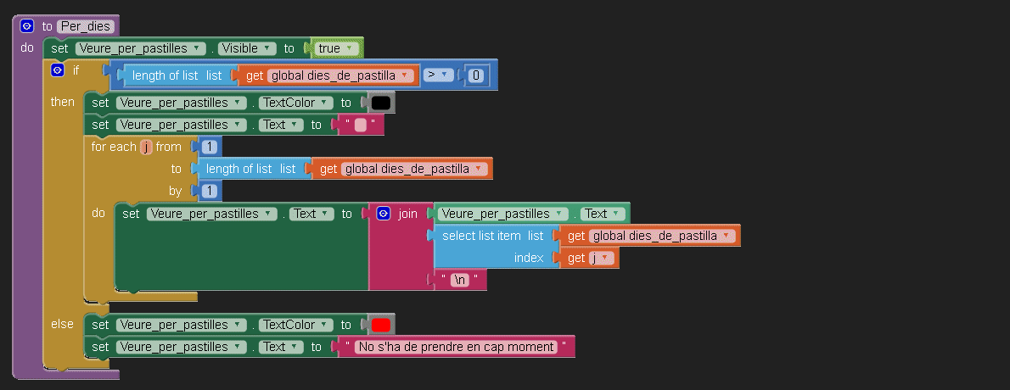Click the loop variable j in for each
The width and height of the screenshot is (1010, 390).
click(146, 147)
